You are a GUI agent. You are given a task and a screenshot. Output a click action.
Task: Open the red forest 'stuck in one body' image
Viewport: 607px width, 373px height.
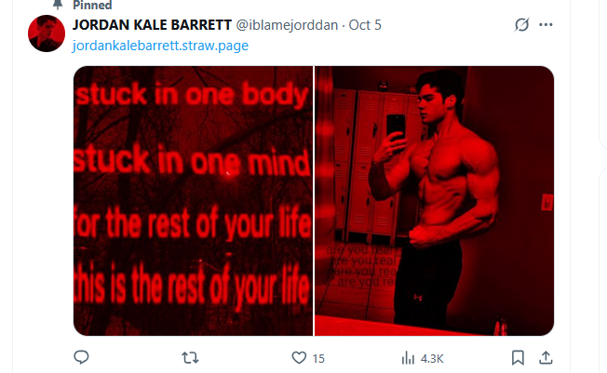click(193, 201)
